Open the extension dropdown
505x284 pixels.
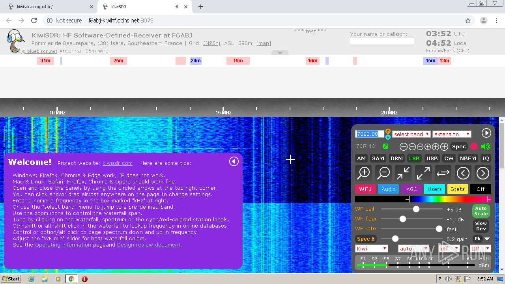(452, 134)
